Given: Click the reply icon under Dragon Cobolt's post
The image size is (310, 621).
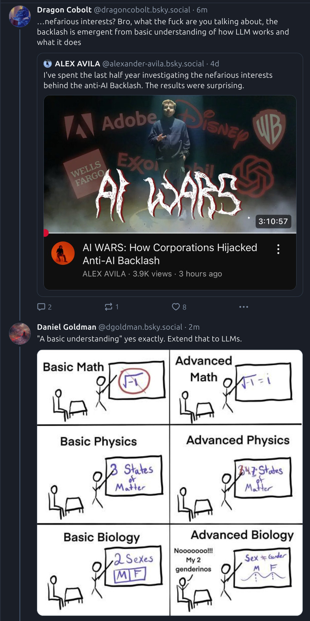Looking at the screenshot, I should (41, 307).
